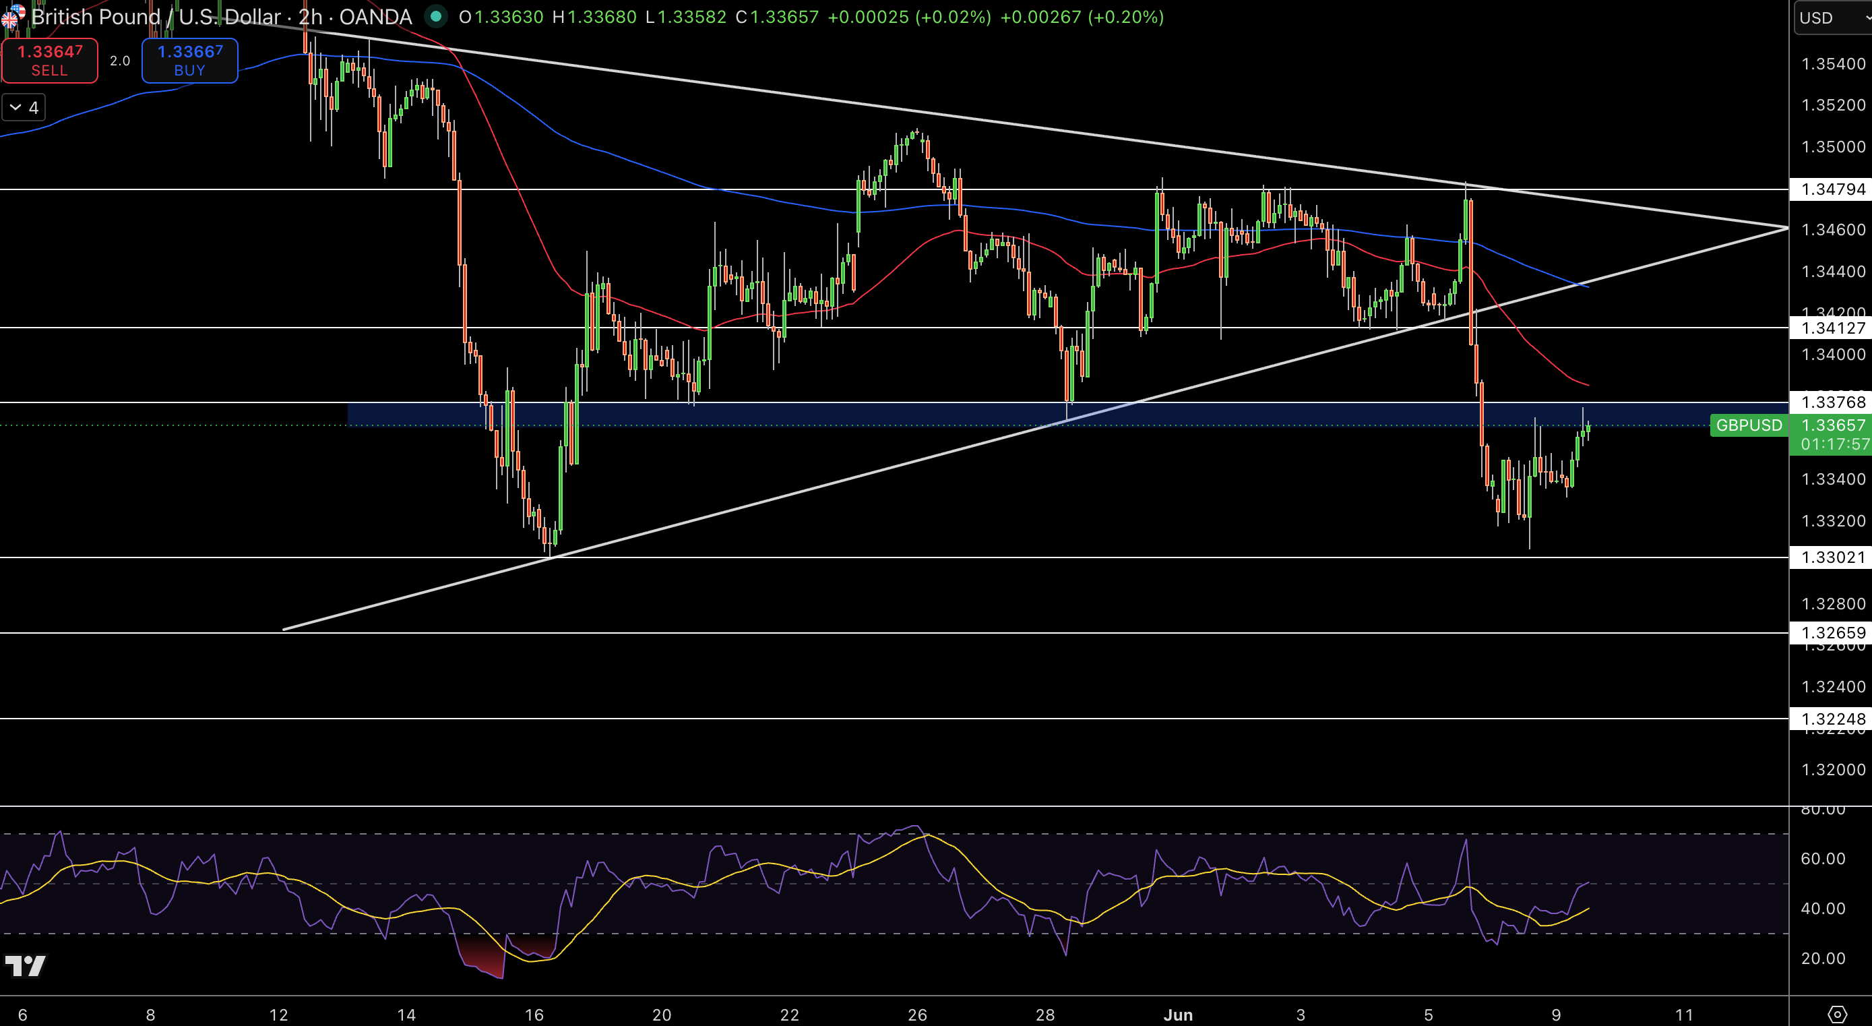Expand the collapsed indicators legend showing 4
The height and width of the screenshot is (1026, 1872).
[x=24, y=108]
